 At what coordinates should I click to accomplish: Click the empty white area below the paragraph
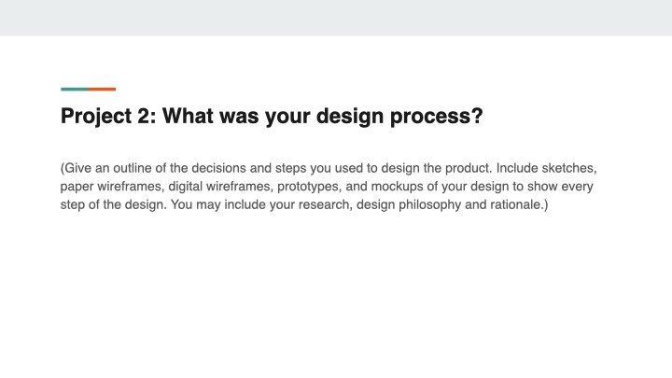click(x=336, y=299)
